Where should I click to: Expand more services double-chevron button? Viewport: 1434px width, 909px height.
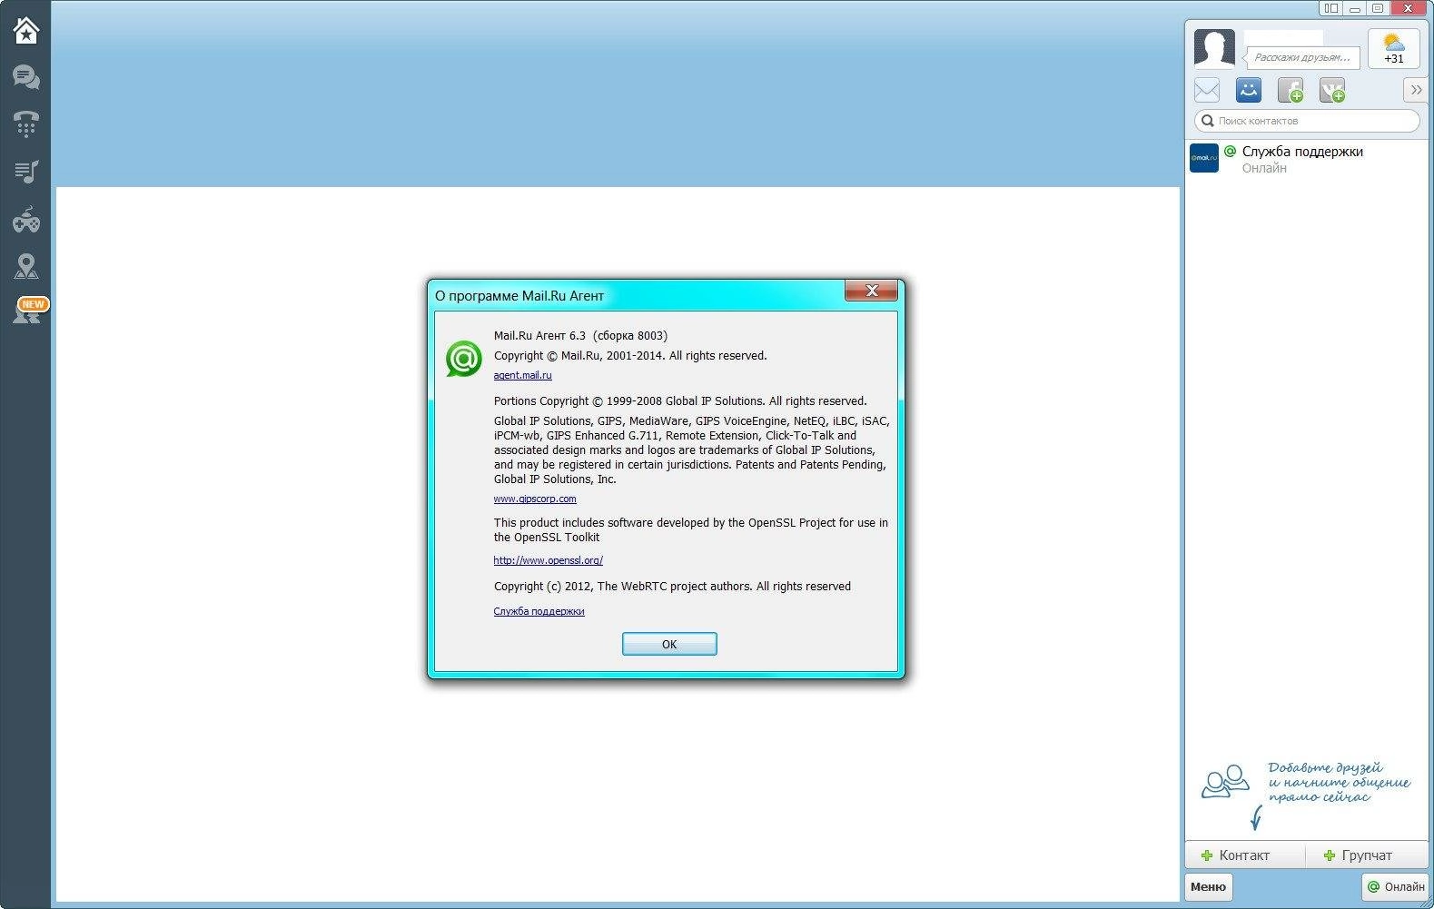pos(1416,90)
